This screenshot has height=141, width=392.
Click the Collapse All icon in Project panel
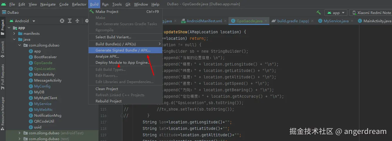[x=77, y=21]
